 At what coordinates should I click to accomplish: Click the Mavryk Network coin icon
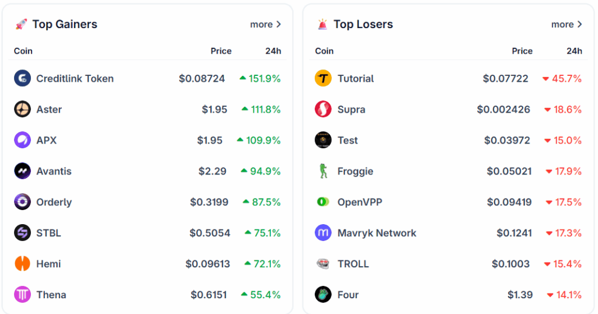coord(323,233)
